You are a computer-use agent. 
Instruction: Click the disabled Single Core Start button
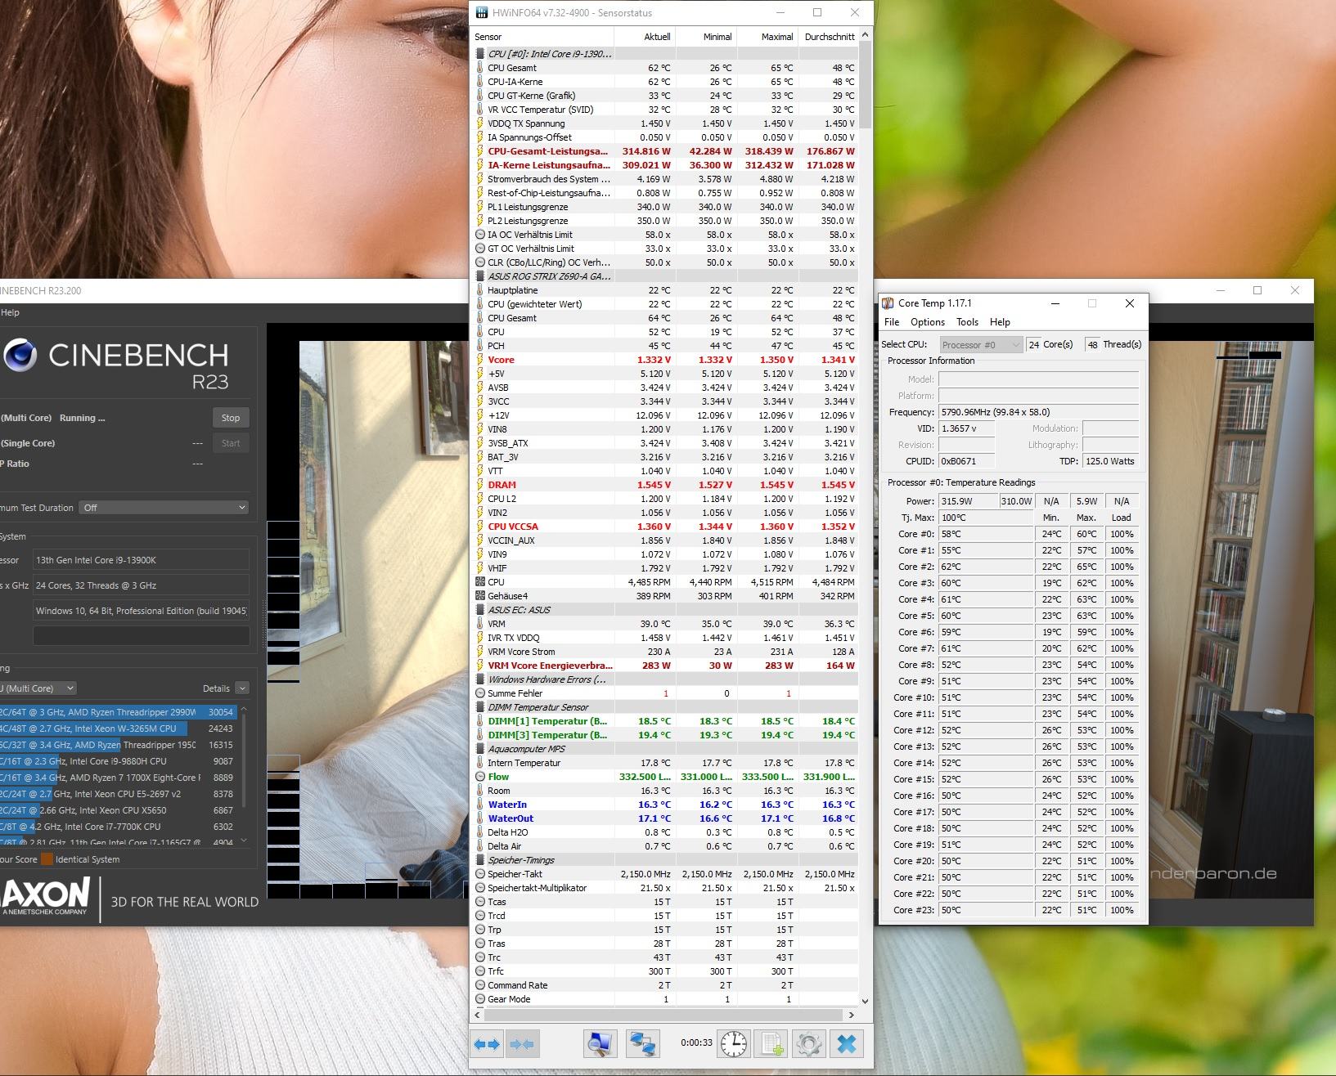tap(231, 443)
